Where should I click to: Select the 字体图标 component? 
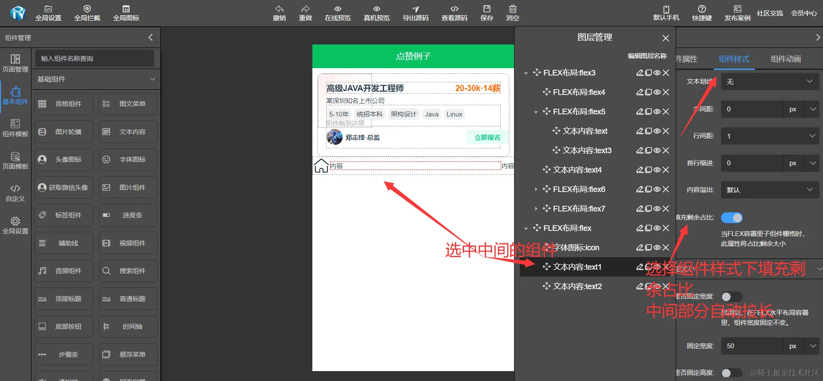click(x=128, y=160)
